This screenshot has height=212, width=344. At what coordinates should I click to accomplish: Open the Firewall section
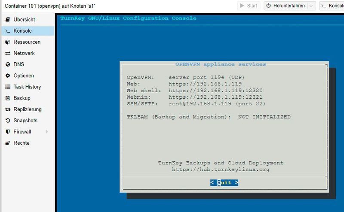point(28,132)
